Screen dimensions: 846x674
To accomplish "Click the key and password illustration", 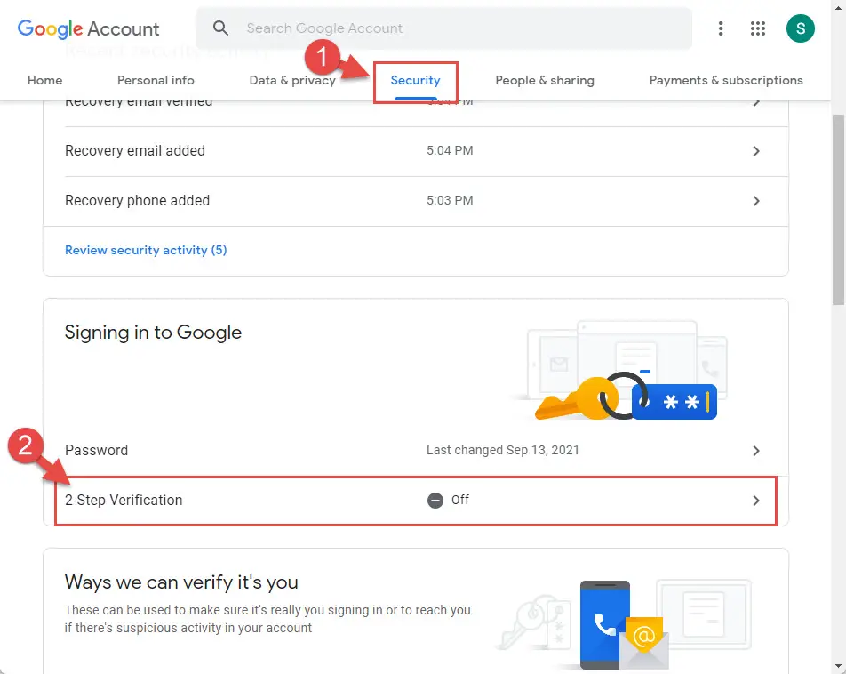I will [620, 372].
